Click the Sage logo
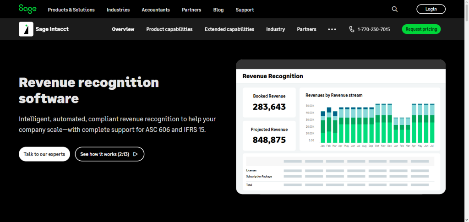This screenshot has width=469, height=222. coord(27,9)
